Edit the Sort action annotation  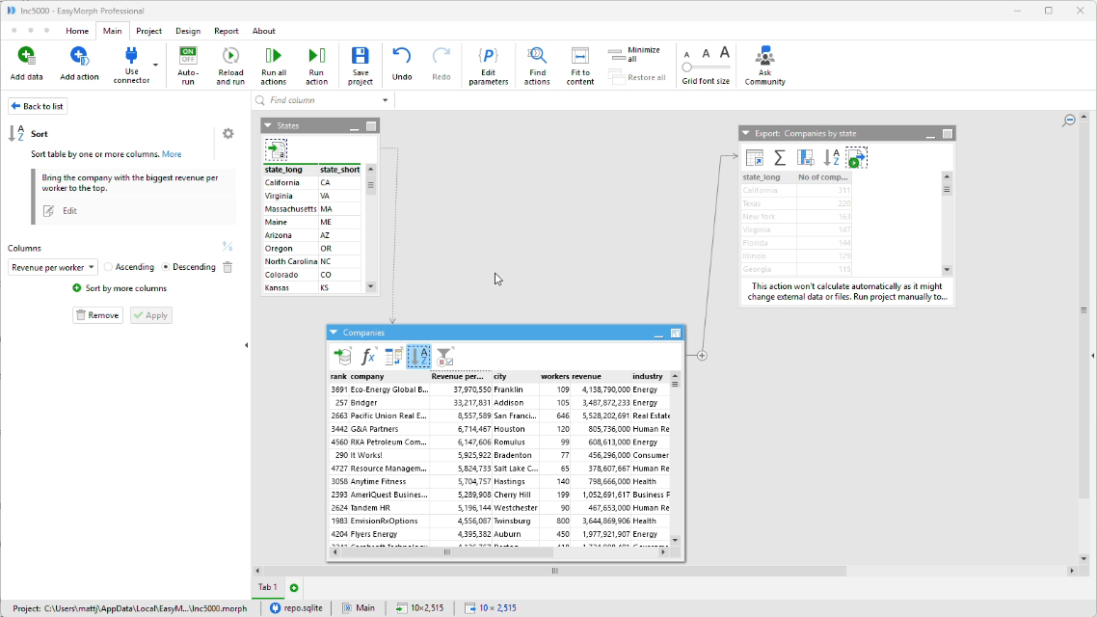coord(60,210)
